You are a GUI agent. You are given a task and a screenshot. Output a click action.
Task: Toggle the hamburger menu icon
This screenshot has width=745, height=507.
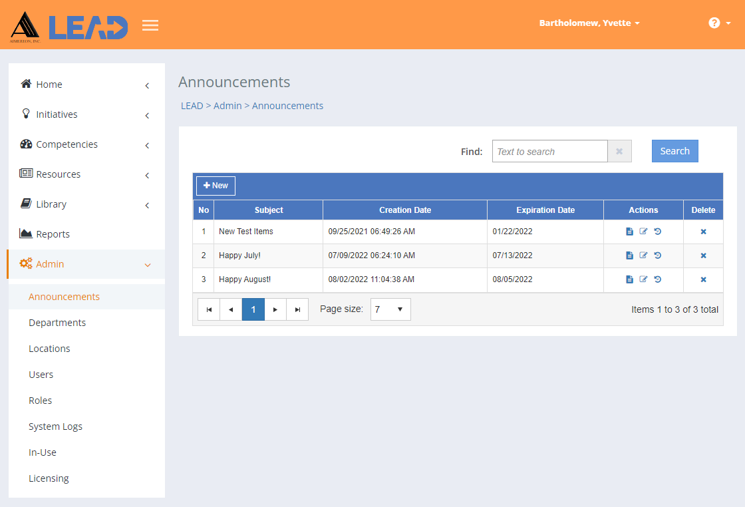150,25
